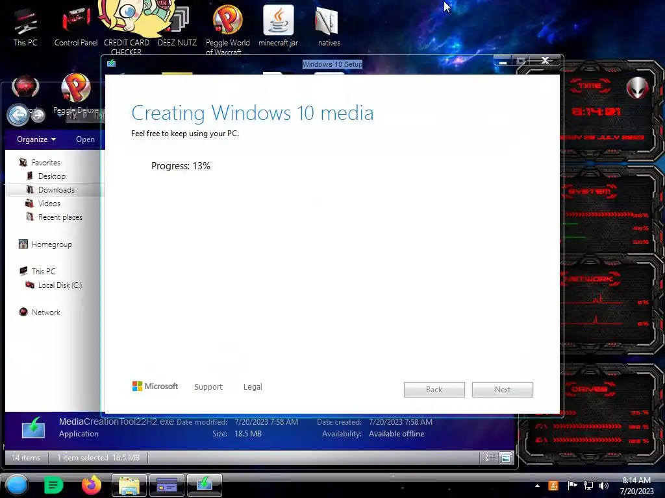Click the Back button in Setup
The image size is (665, 498).
pyautogui.click(x=434, y=390)
